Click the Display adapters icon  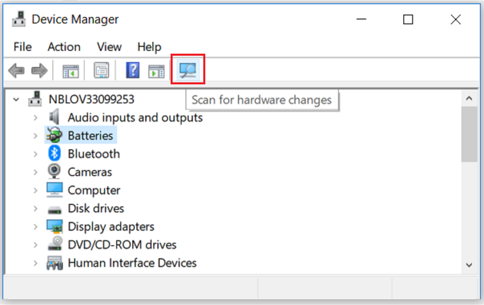[x=55, y=226]
